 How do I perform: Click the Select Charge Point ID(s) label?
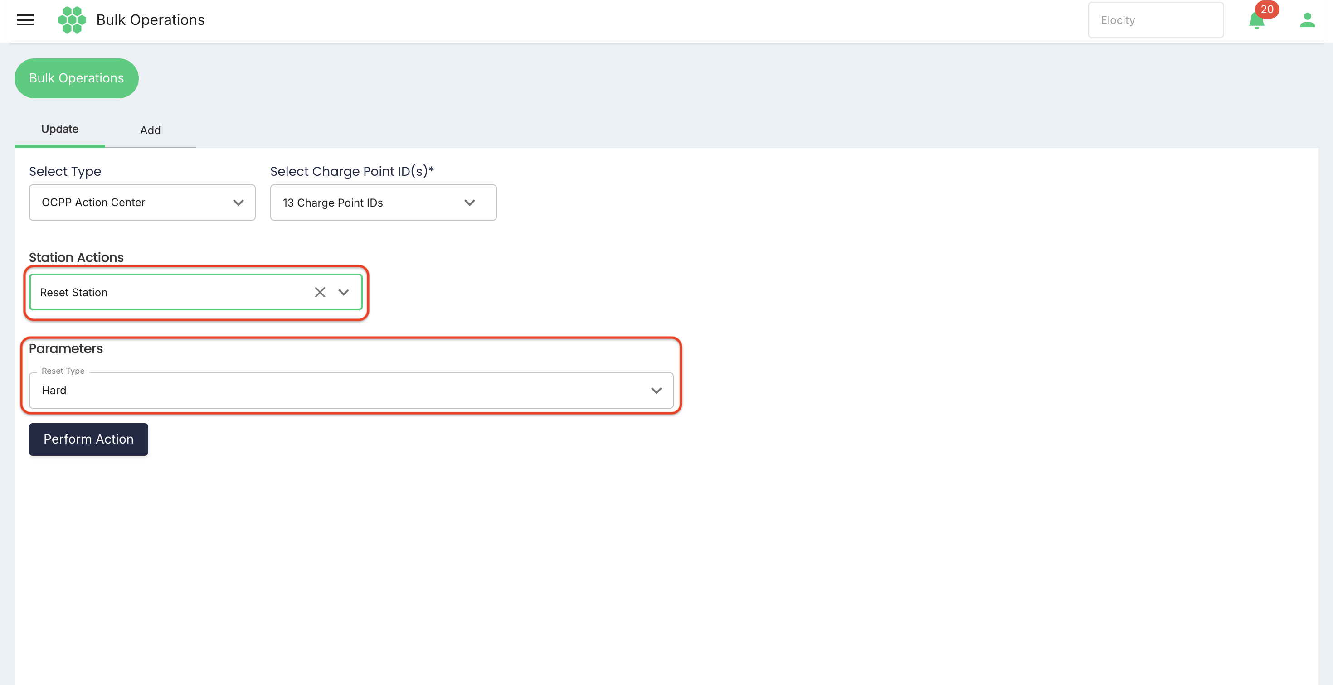[x=352, y=172]
